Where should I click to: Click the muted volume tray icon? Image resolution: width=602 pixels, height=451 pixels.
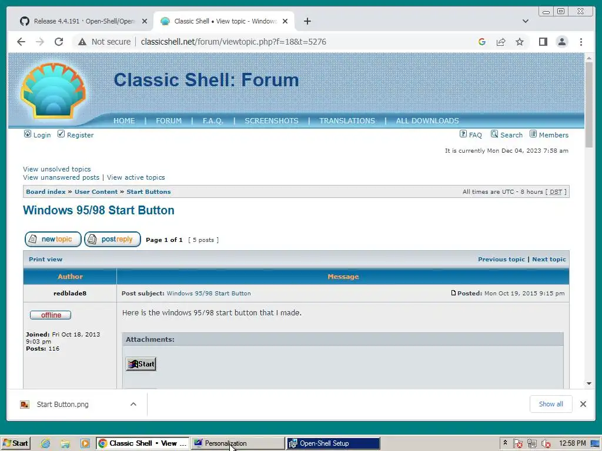[546, 444]
